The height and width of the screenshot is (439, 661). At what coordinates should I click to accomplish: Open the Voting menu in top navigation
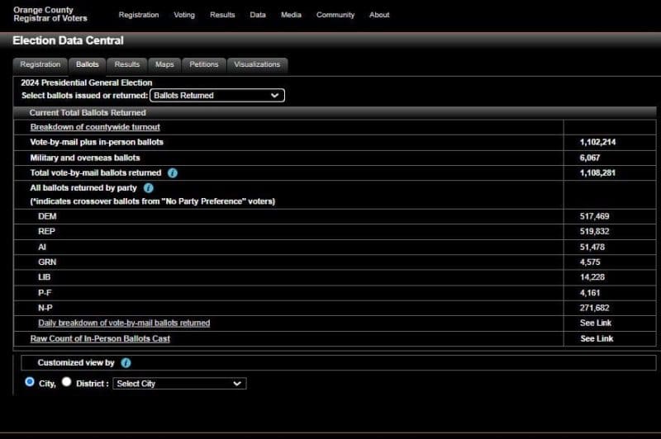tap(185, 15)
